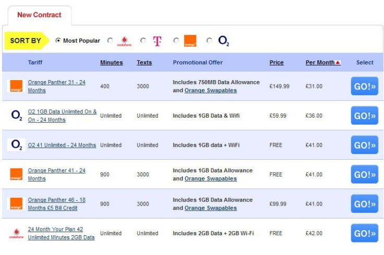Open the Orange Swapables link in the Panther 46 row
This screenshot has height=255, width=384.
(211, 208)
